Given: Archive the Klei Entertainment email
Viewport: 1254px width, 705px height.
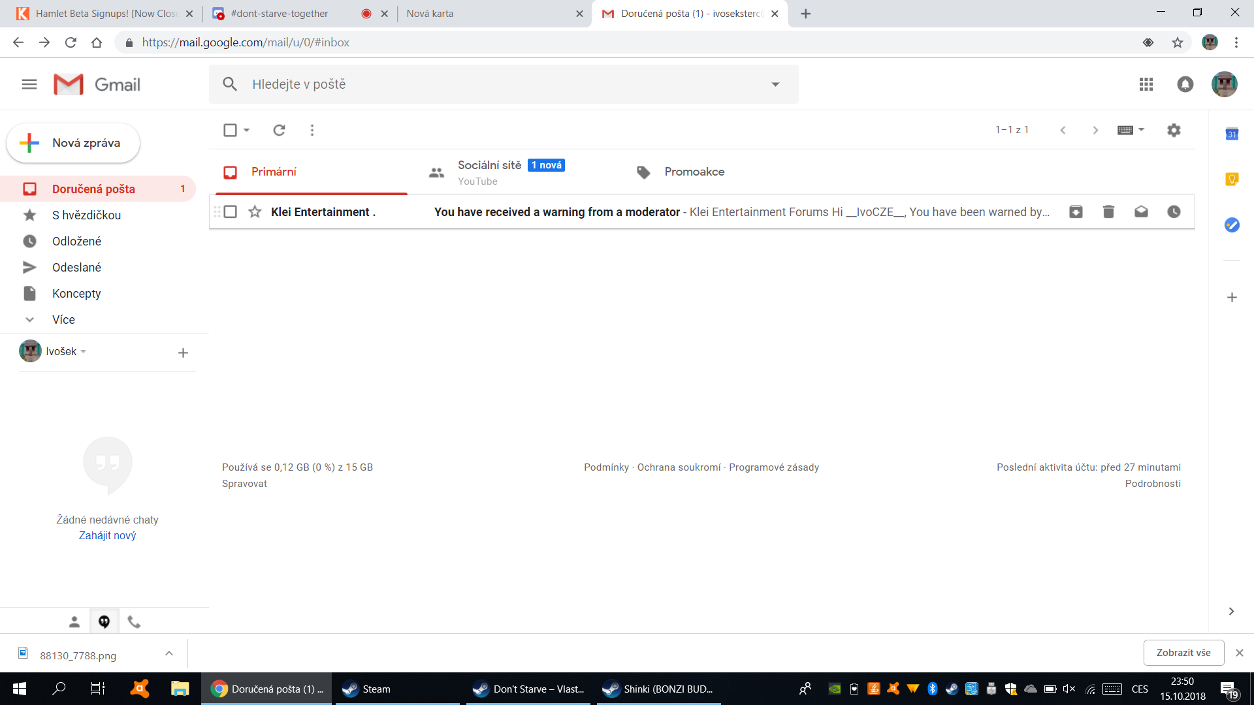Looking at the screenshot, I should click(1076, 211).
